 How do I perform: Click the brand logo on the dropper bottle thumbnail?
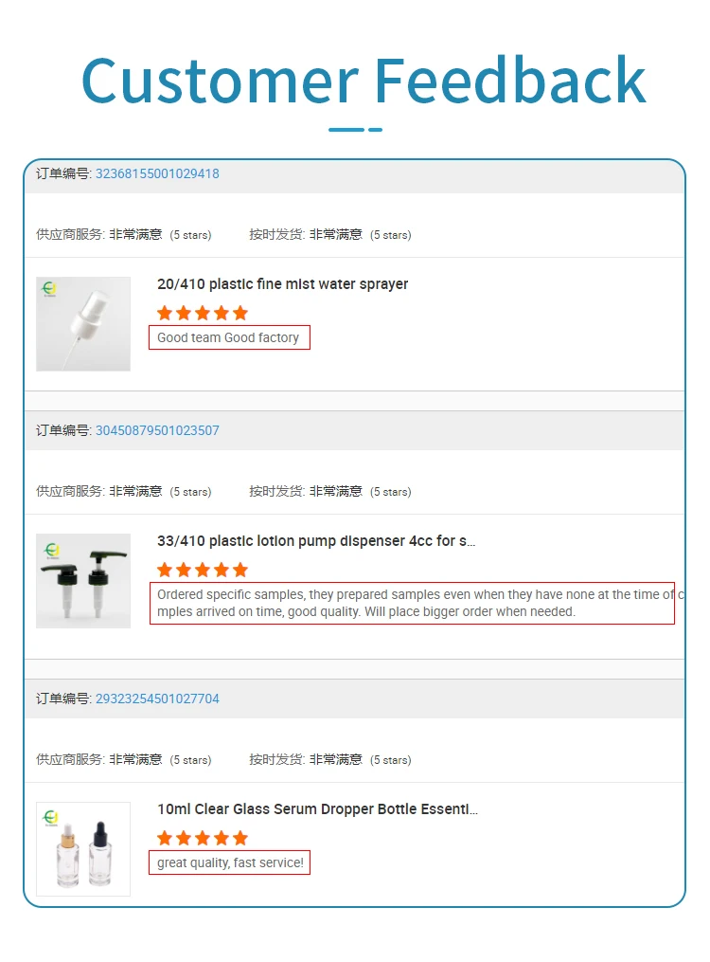[50, 818]
